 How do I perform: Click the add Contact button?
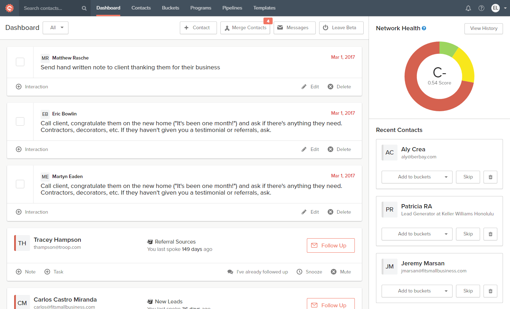coord(198,28)
